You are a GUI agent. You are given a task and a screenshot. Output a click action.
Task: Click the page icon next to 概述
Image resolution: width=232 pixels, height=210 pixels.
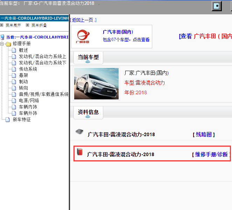pyautogui.click(x=14, y=50)
